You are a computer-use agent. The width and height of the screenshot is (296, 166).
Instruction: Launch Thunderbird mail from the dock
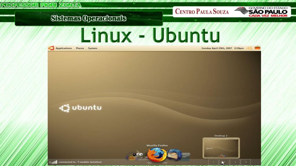pyautogui.click(x=175, y=155)
